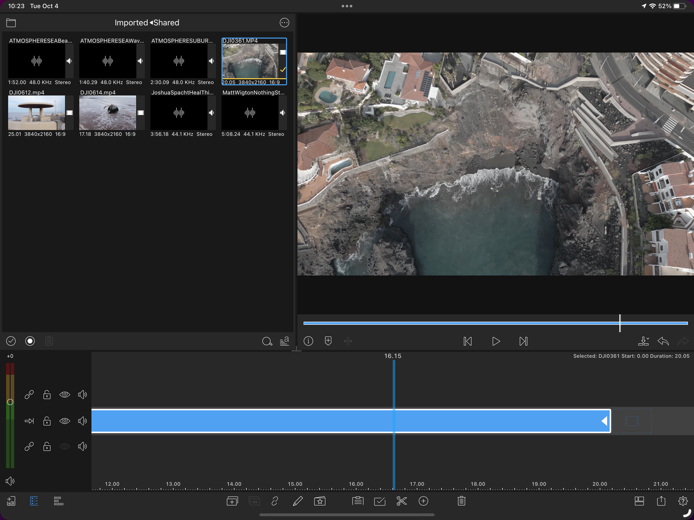This screenshot has width=694, height=520.
Task: Add a marker from the preview toolbar
Action: [328, 341]
